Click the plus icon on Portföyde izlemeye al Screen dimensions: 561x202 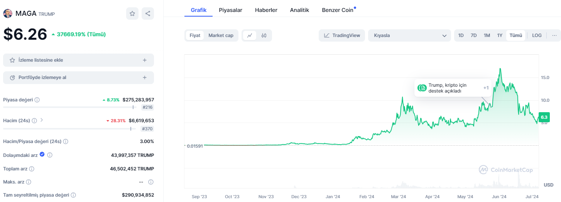[x=145, y=77]
